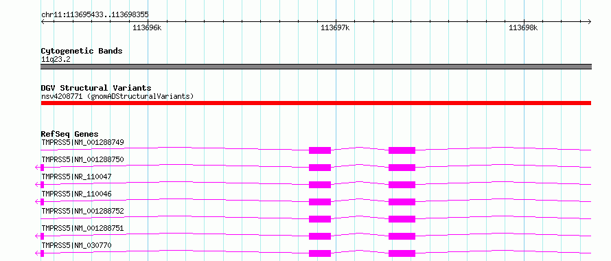Select first exon block of NM_001288749
The width and height of the screenshot is (611, 261).
[x=320, y=150]
